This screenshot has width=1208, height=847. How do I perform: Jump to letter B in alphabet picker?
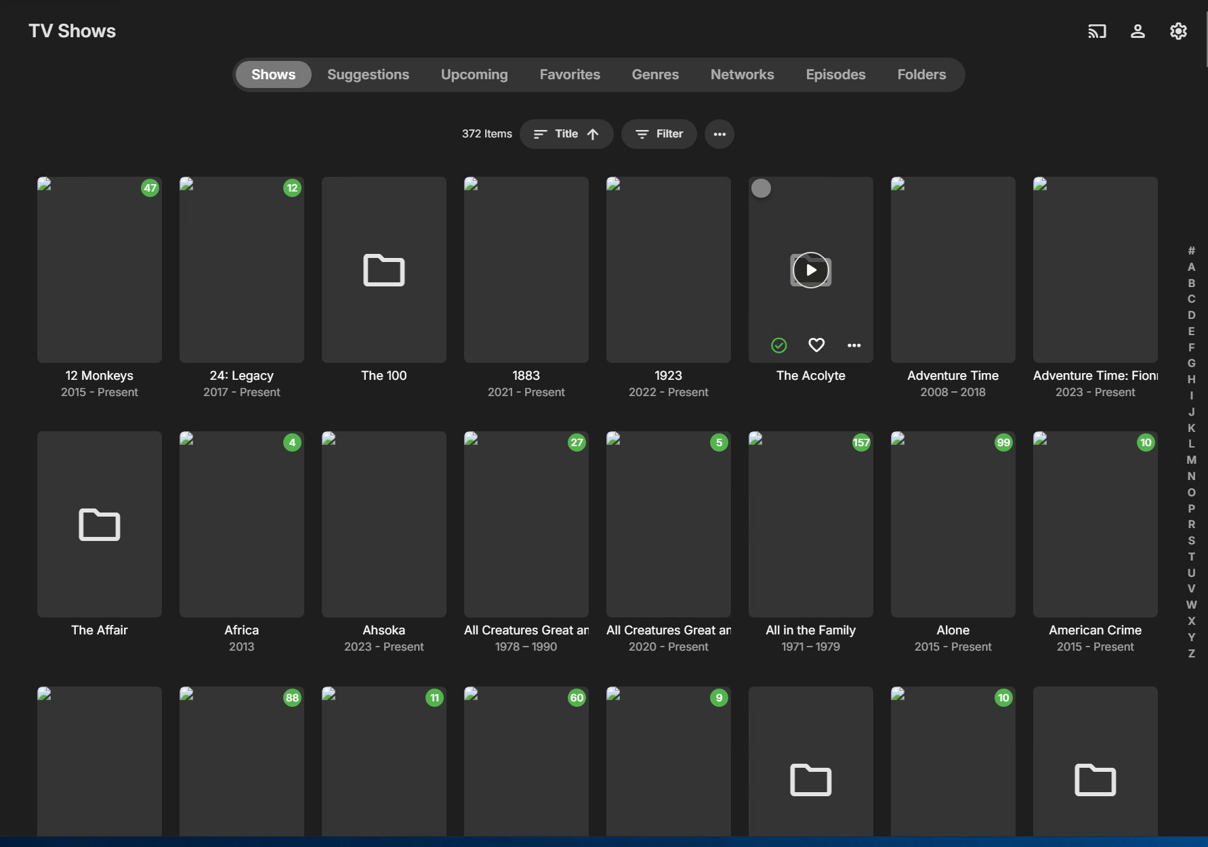tap(1191, 283)
